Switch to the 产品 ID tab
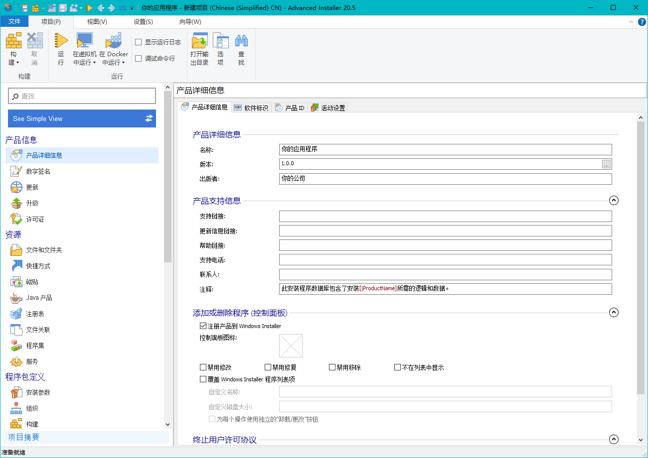The height and width of the screenshot is (458, 648). [290, 108]
